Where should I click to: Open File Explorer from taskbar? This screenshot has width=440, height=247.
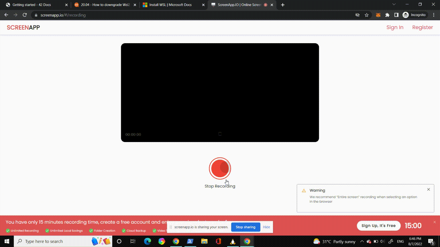(x=204, y=241)
